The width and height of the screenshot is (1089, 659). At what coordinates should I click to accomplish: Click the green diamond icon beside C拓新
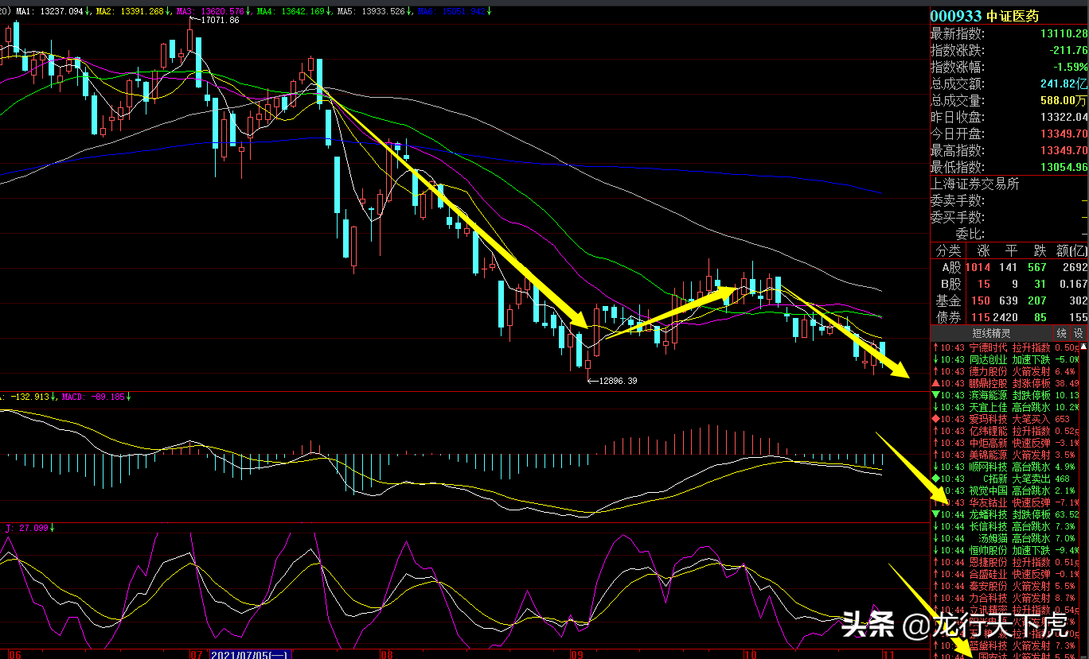tap(935, 479)
